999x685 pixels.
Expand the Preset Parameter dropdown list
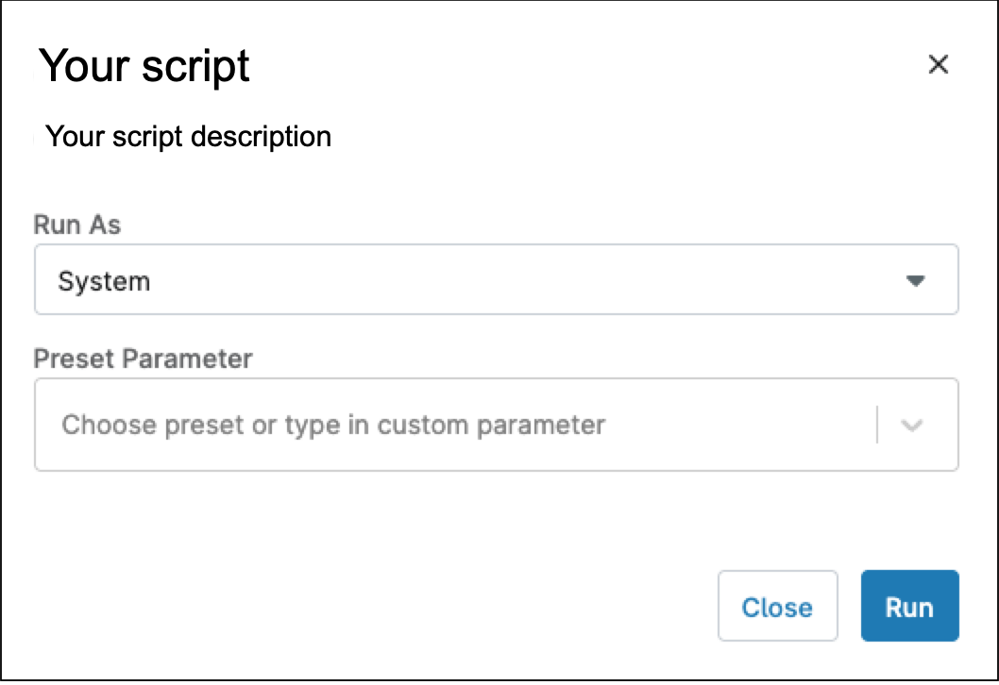click(911, 425)
